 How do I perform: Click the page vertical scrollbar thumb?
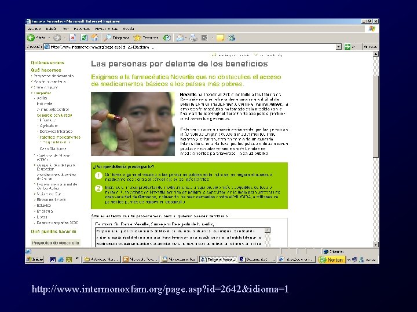[x=375, y=116]
